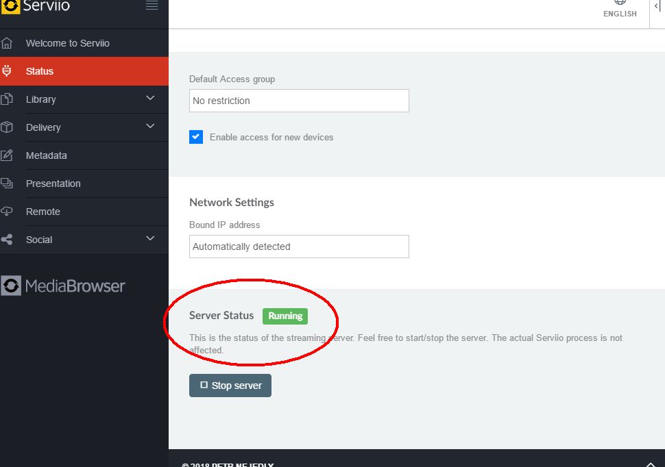Select the Status menu item
This screenshot has height=467, width=665.
click(x=84, y=71)
